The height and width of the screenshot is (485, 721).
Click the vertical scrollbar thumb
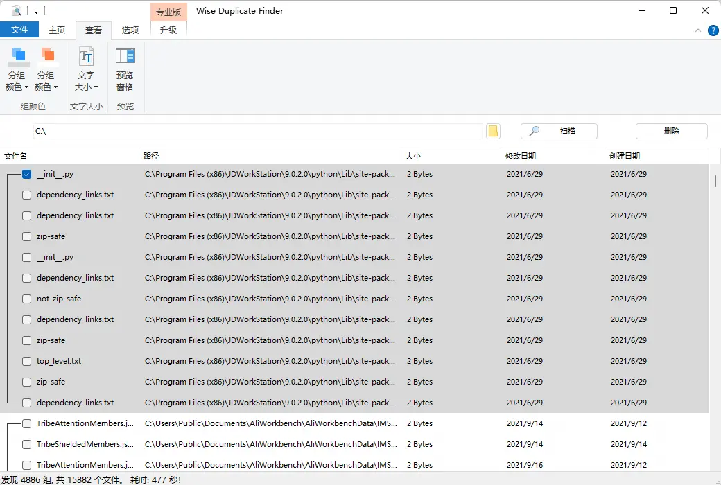[x=715, y=181]
